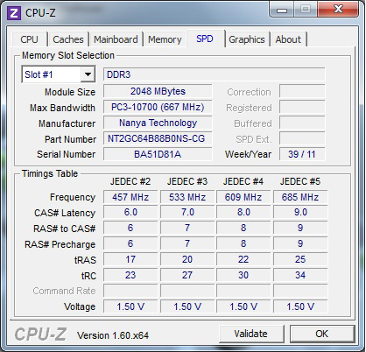Click the empty Correction field
This screenshot has height=352, width=366.
click(302, 91)
